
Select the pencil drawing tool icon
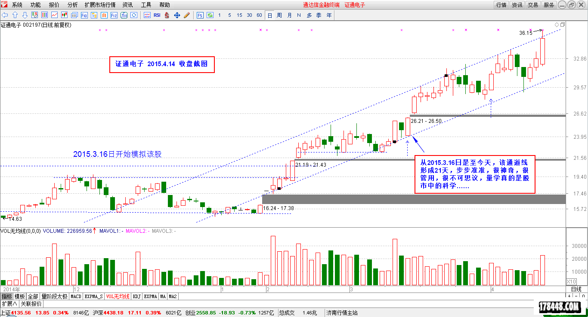click(187, 15)
